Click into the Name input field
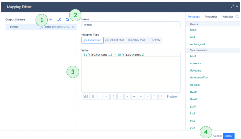 131,25
